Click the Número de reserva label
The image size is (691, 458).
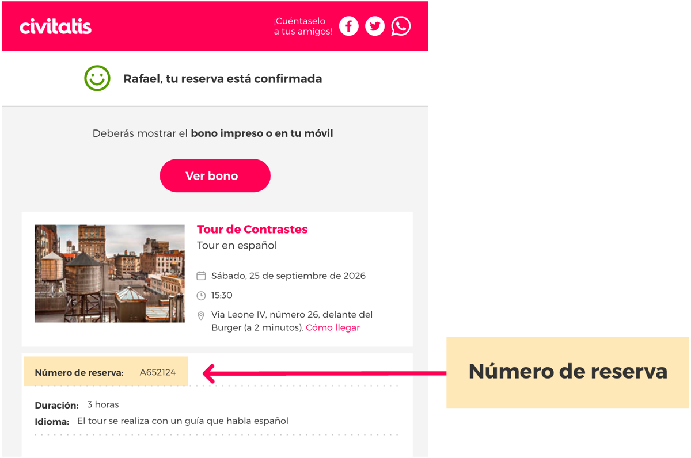[79, 373]
